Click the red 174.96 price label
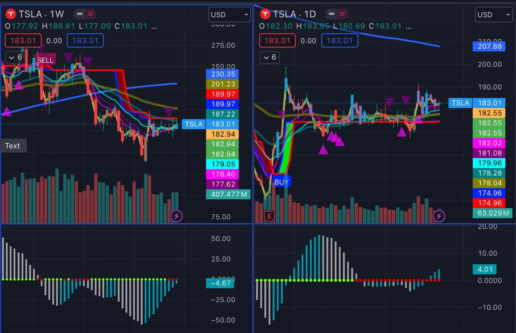516x333 pixels. coord(489,203)
